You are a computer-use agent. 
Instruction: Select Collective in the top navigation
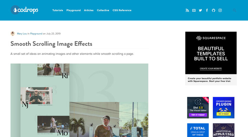pyautogui.click(x=103, y=10)
